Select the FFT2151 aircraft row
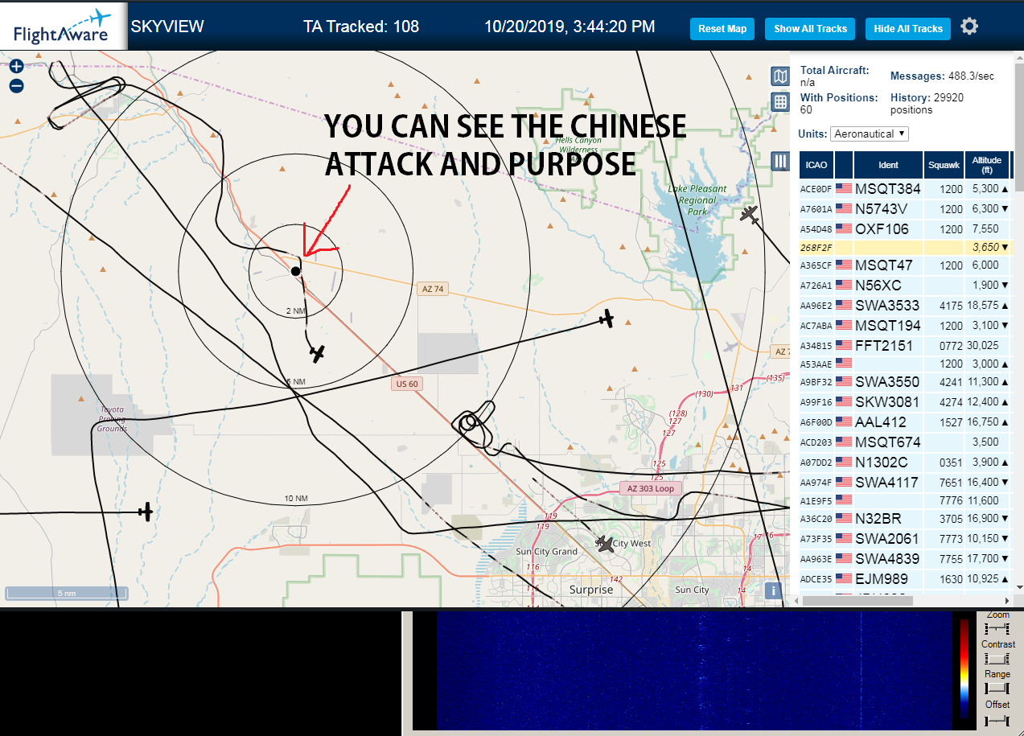Screen dimensions: 1024x736 click(905, 345)
